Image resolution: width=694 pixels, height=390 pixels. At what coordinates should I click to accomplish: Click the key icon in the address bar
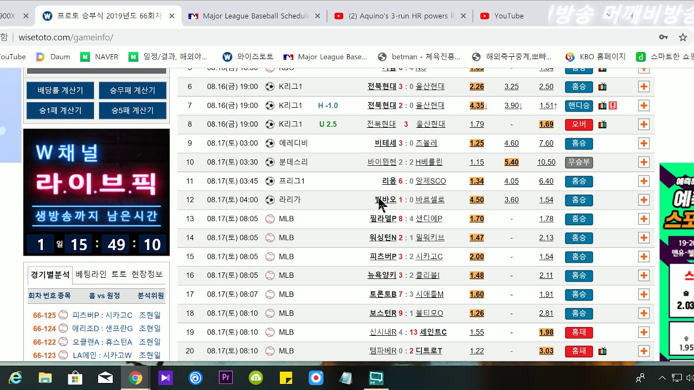pos(663,37)
